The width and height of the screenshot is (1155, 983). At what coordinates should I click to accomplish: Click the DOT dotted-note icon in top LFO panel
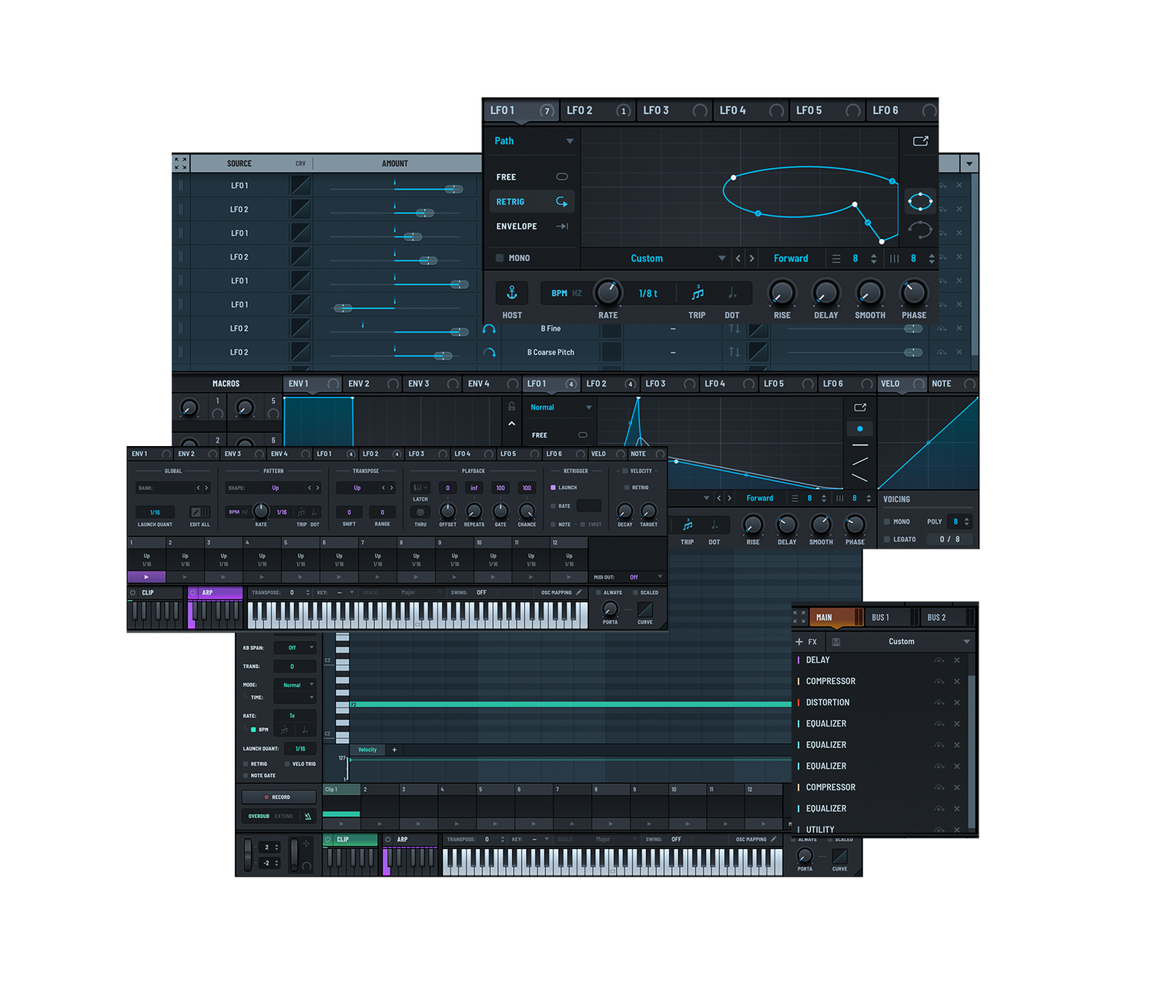732,293
